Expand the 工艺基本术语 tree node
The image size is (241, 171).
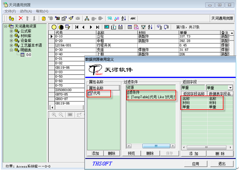11,45
